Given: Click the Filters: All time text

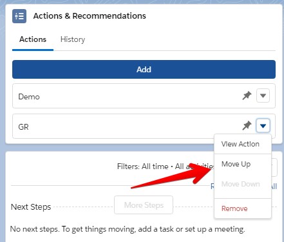Looking at the screenshot, I should pos(143,166).
